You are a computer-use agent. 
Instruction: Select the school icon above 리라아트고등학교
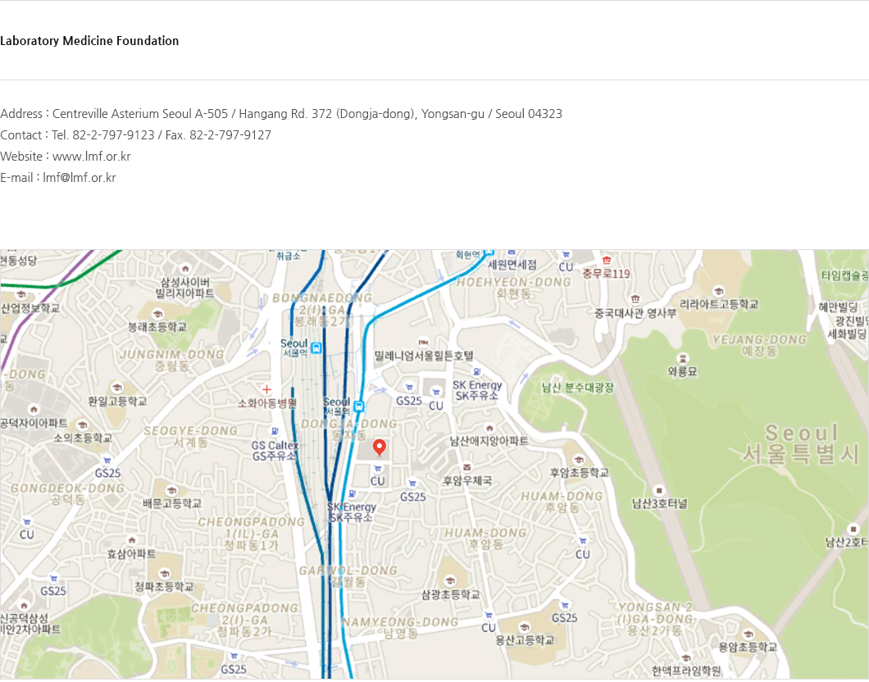click(719, 291)
